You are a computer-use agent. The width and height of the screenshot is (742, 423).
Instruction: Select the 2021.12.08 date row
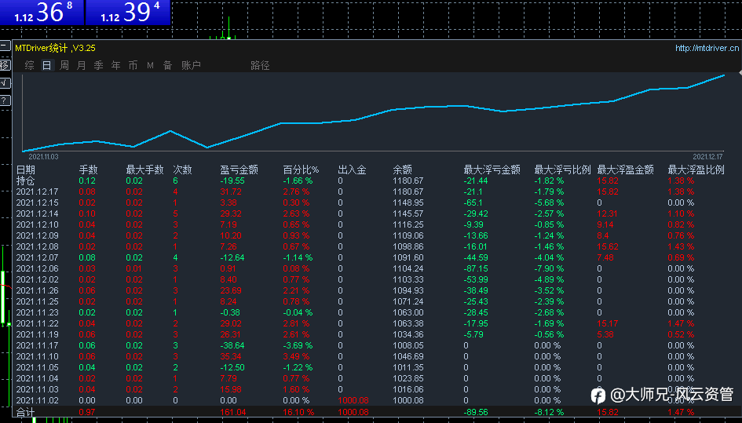coord(38,246)
